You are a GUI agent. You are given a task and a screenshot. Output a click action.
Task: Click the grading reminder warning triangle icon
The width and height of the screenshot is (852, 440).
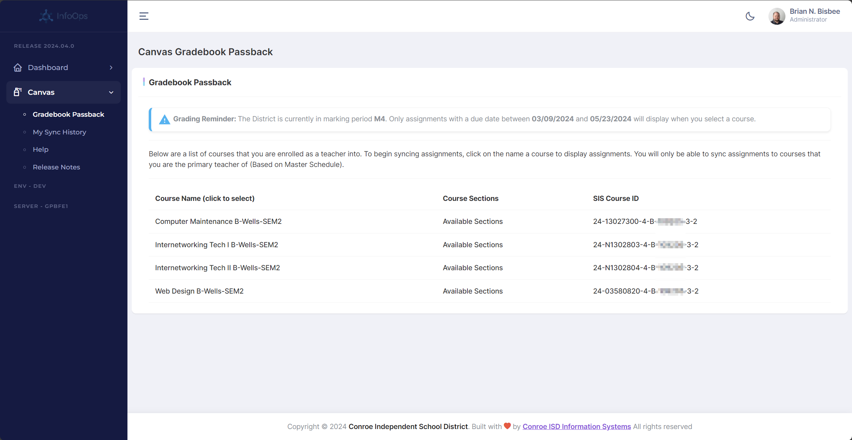pyautogui.click(x=164, y=119)
